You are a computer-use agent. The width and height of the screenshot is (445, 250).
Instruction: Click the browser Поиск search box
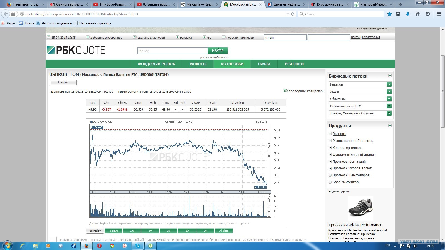click(341, 14)
